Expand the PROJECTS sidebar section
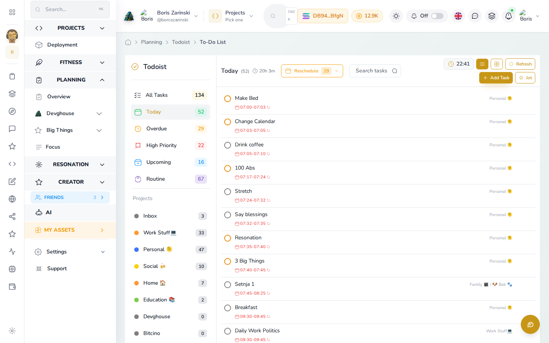This screenshot has width=549, height=343. click(70, 28)
